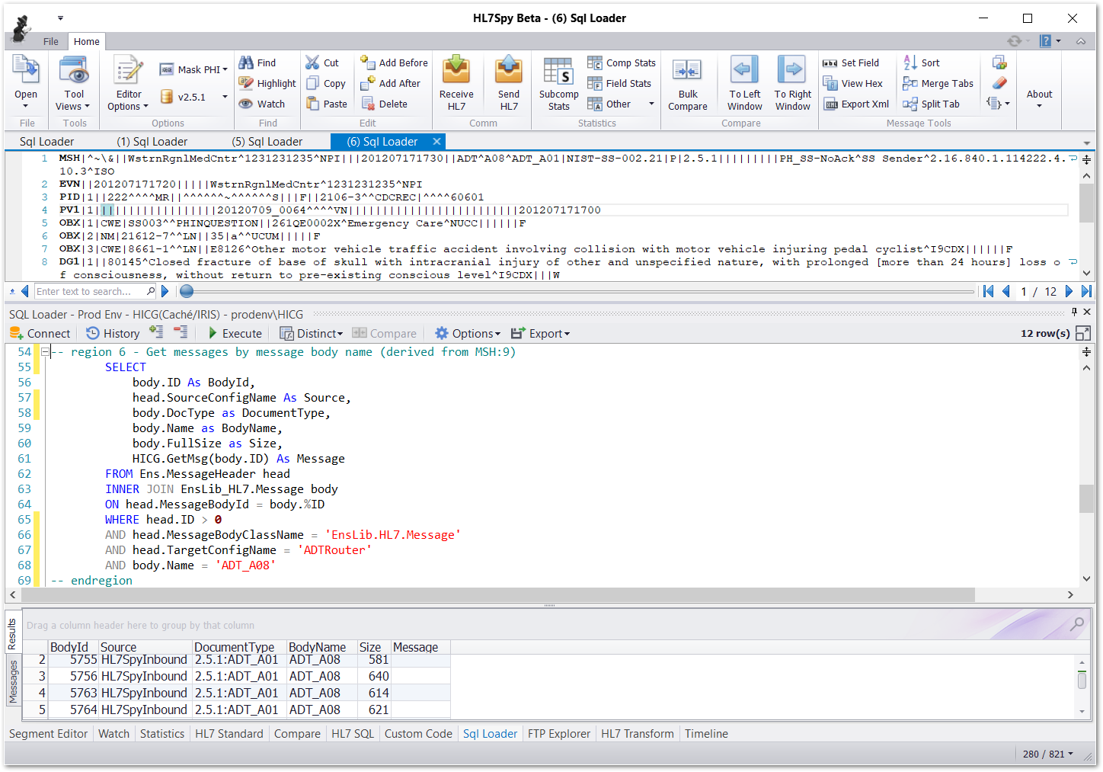Open the Distinct dropdown
The image size is (1103, 772).
[x=312, y=333]
